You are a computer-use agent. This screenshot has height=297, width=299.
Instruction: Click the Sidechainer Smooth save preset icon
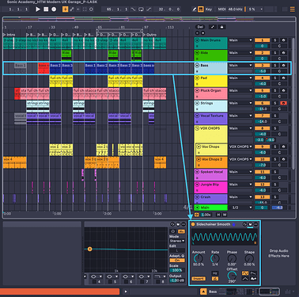pos(250,224)
